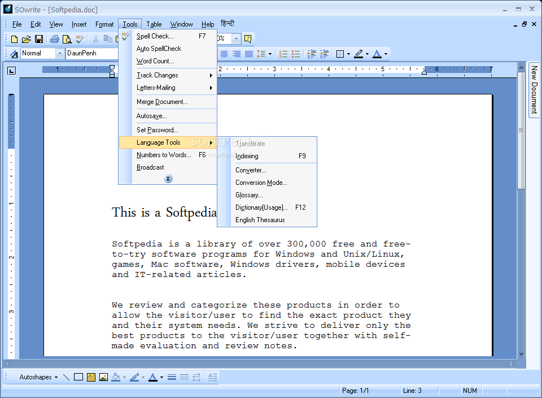
Task: Open the Fill color dropdown arrow
Action: click(124, 377)
